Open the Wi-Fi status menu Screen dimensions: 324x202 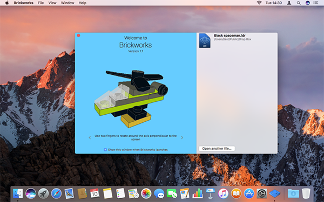259,3
